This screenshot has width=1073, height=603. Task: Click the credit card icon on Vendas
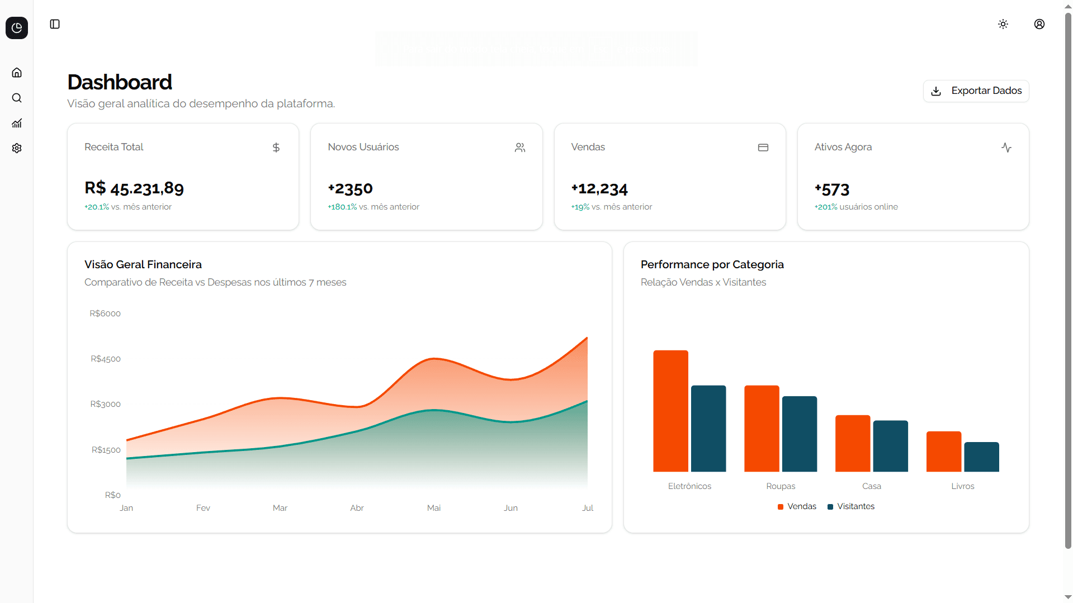(x=763, y=148)
